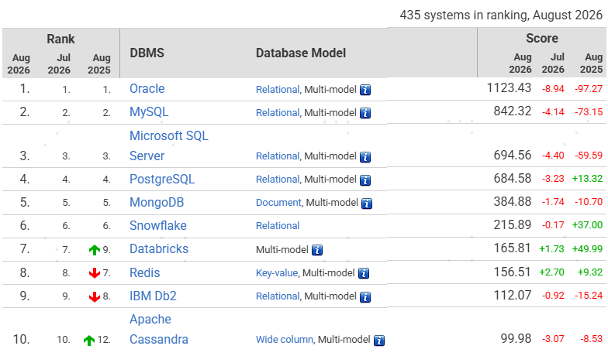608x356 pixels.
Task: Click Relational link in IBM Db2 row
Action: (278, 296)
